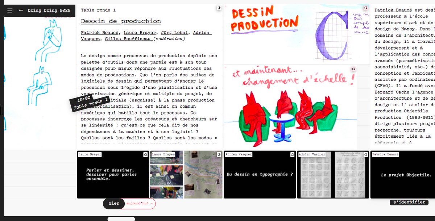Open the DESSIN PRODUCTION sketch image
Viewport: 435px width, 221px height.
[297, 34]
